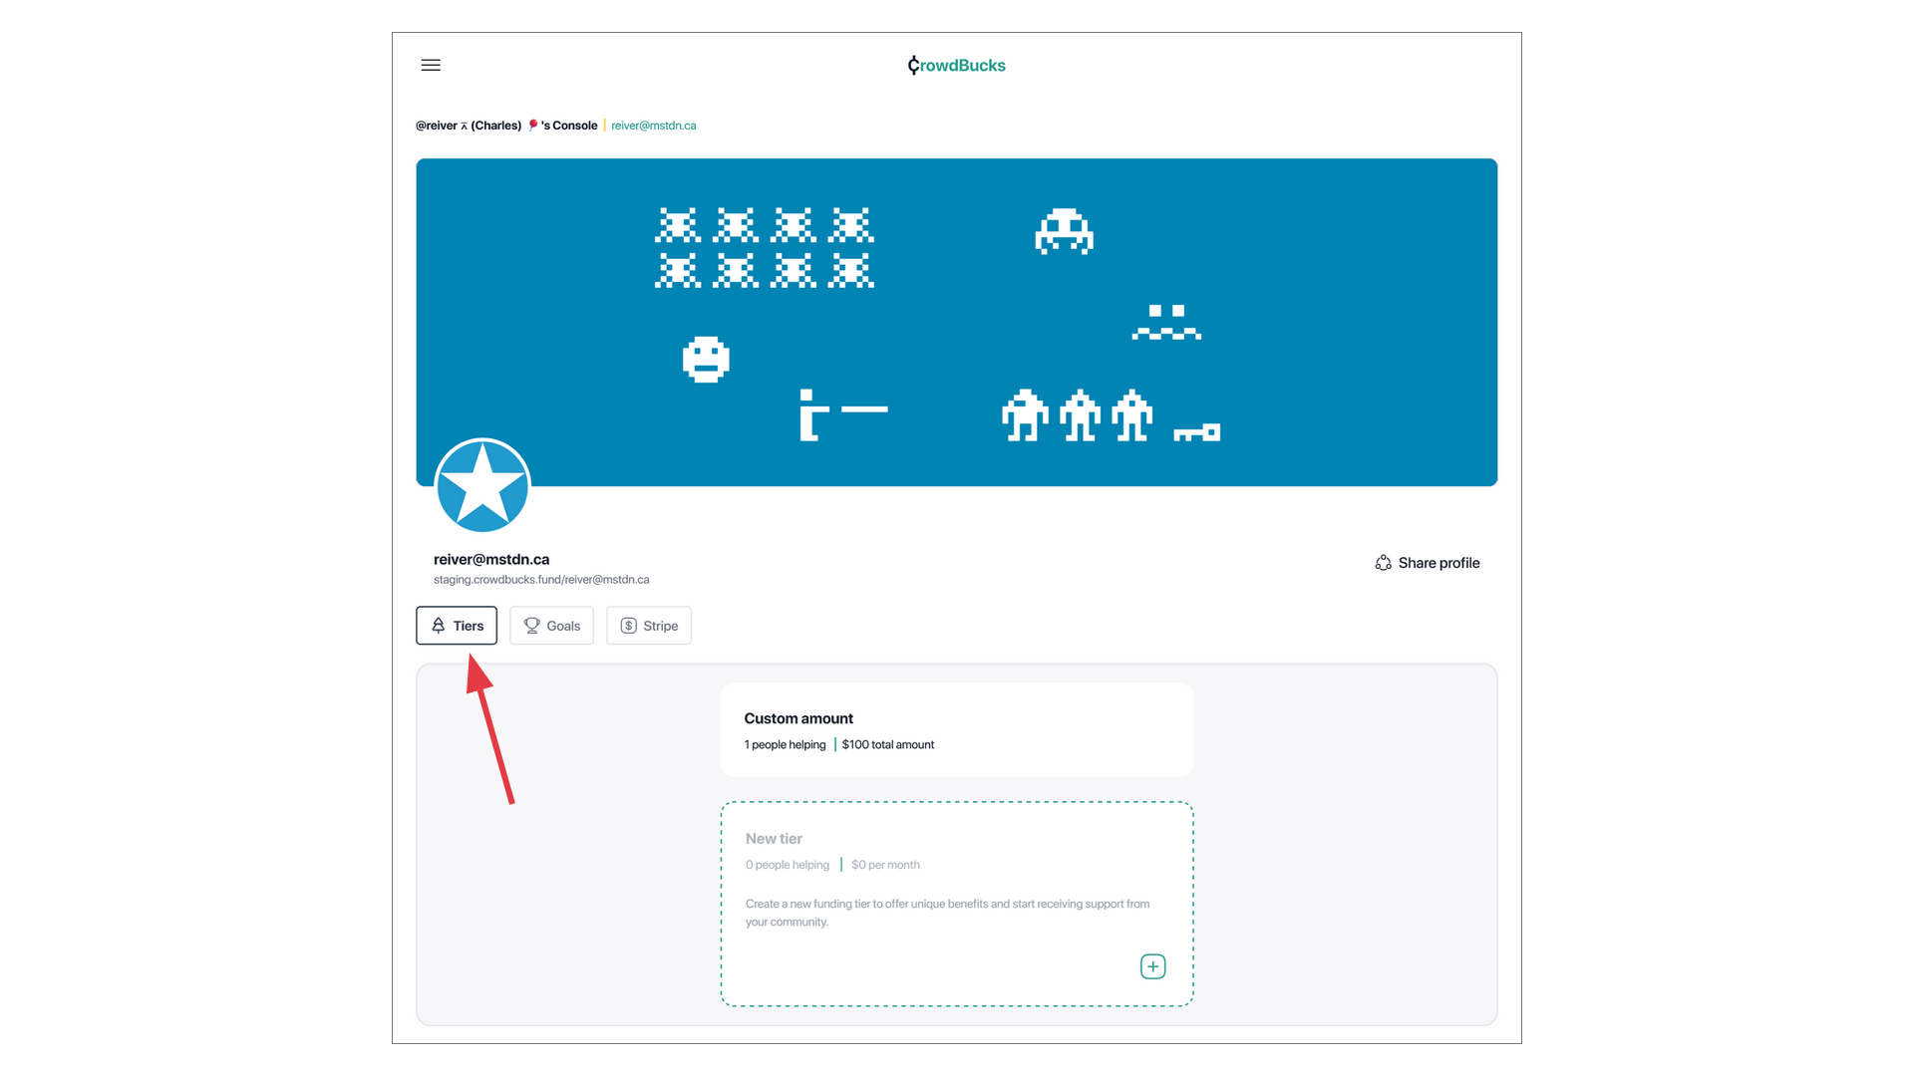This screenshot has height=1076, width=1914.
Task: Select the Tiers tab label
Action: click(x=469, y=626)
